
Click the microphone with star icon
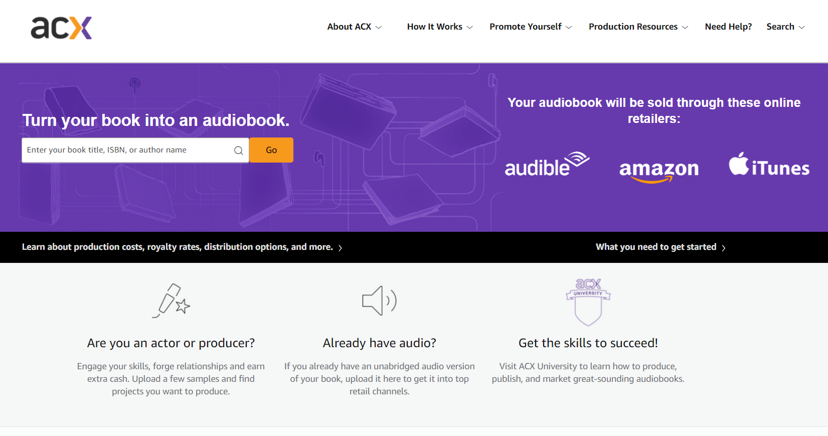pos(171,301)
